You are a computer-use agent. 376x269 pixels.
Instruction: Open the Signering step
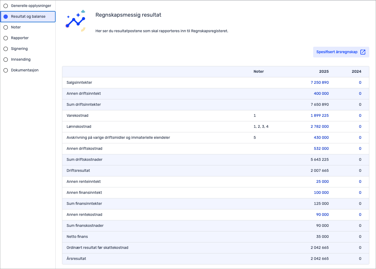point(19,49)
